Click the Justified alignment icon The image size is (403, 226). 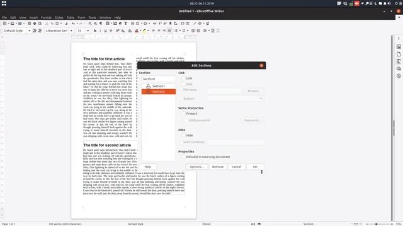(x=169, y=31)
